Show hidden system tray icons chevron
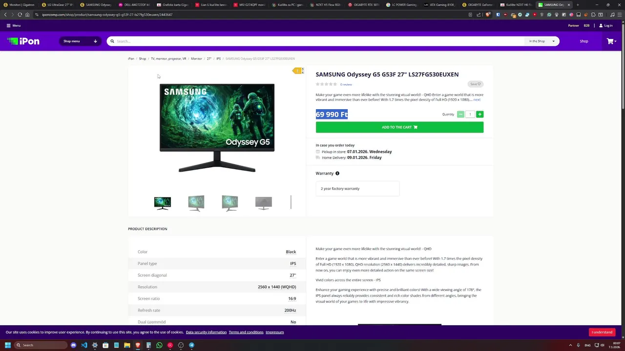This screenshot has width=625, height=351. point(570,345)
